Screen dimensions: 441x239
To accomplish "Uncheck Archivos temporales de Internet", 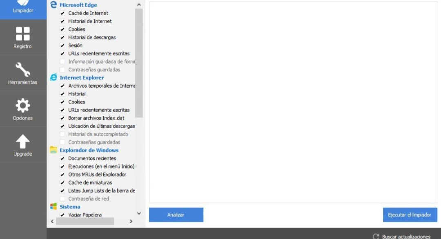I will tap(62, 86).
